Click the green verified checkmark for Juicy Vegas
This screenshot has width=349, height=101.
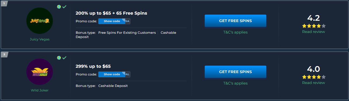tap(64, 7)
